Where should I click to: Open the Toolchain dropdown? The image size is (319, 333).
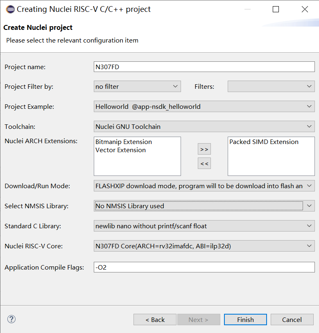[x=204, y=126]
